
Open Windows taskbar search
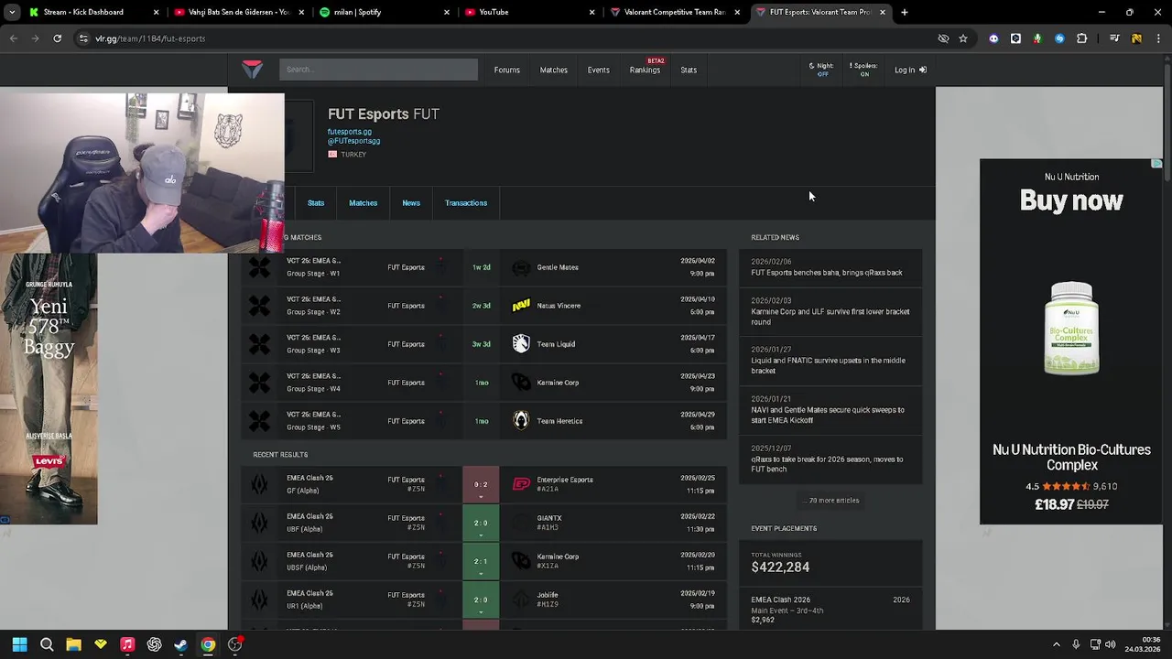tap(47, 644)
